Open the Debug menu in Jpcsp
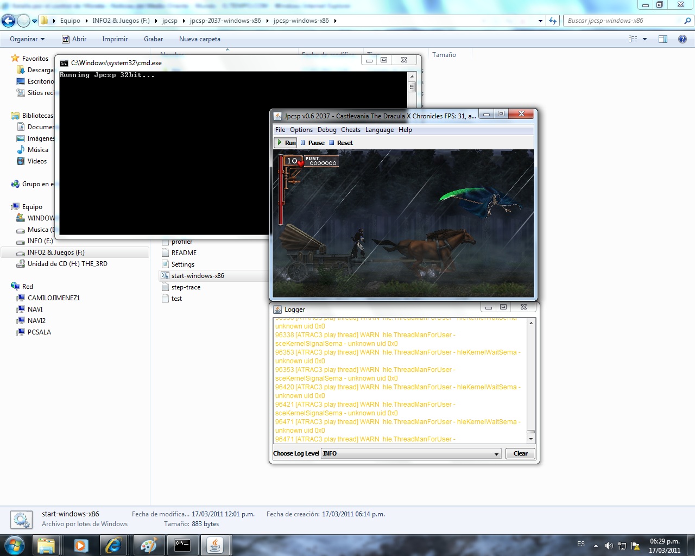This screenshot has height=556, width=695. coord(327,130)
